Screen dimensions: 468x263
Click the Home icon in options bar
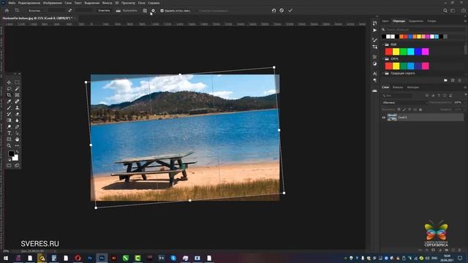[7, 10]
